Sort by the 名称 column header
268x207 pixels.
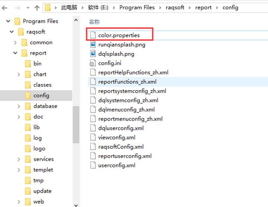pyautogui.click(x=94, y=22)
